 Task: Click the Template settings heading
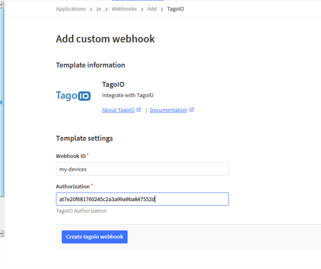(x=84, y=138)
